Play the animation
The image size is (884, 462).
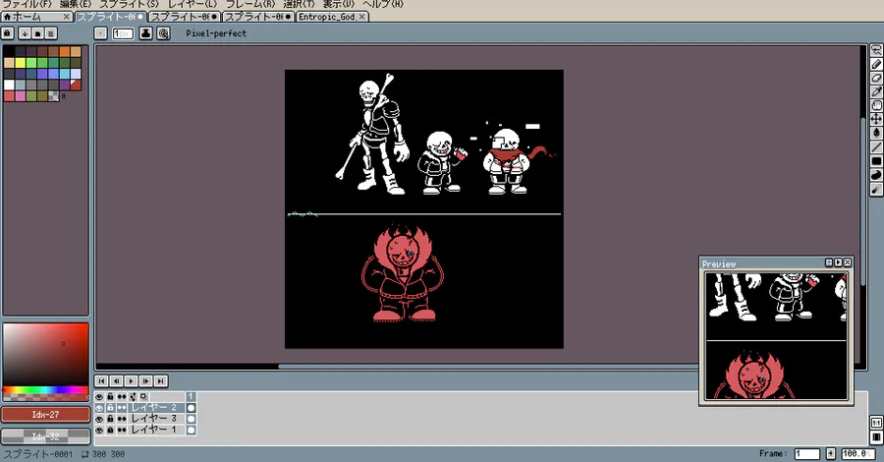point(131,381)
